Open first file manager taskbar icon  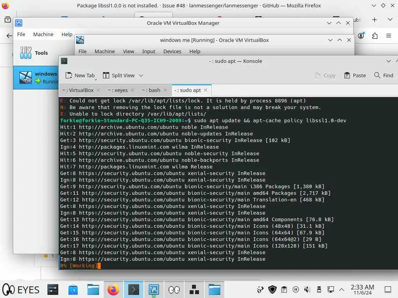point(93,289)
